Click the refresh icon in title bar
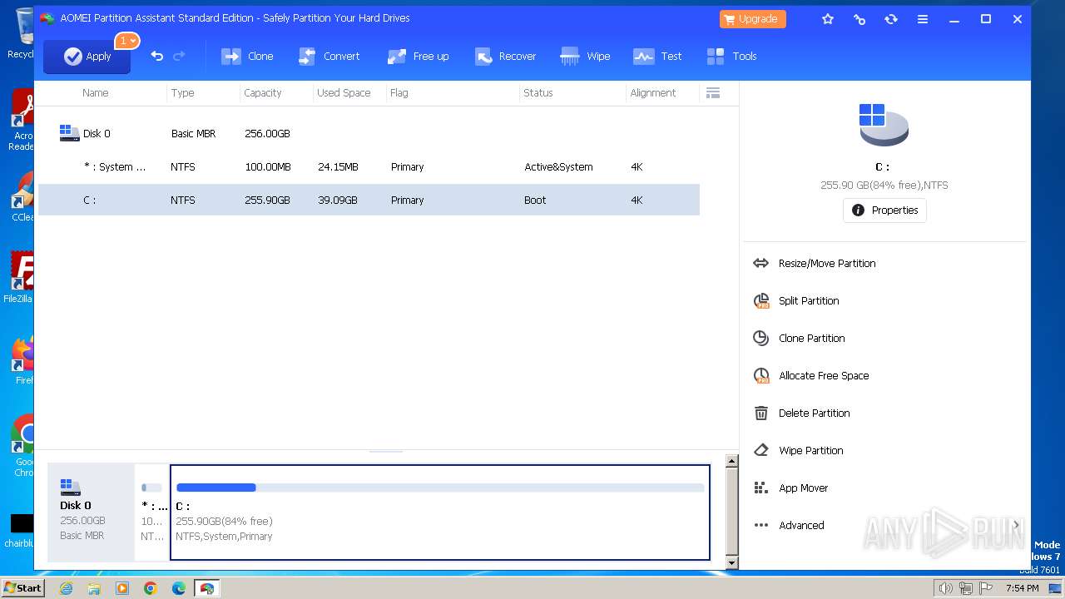The height and width of the screenshot is (599, 1065). point(891,18)
